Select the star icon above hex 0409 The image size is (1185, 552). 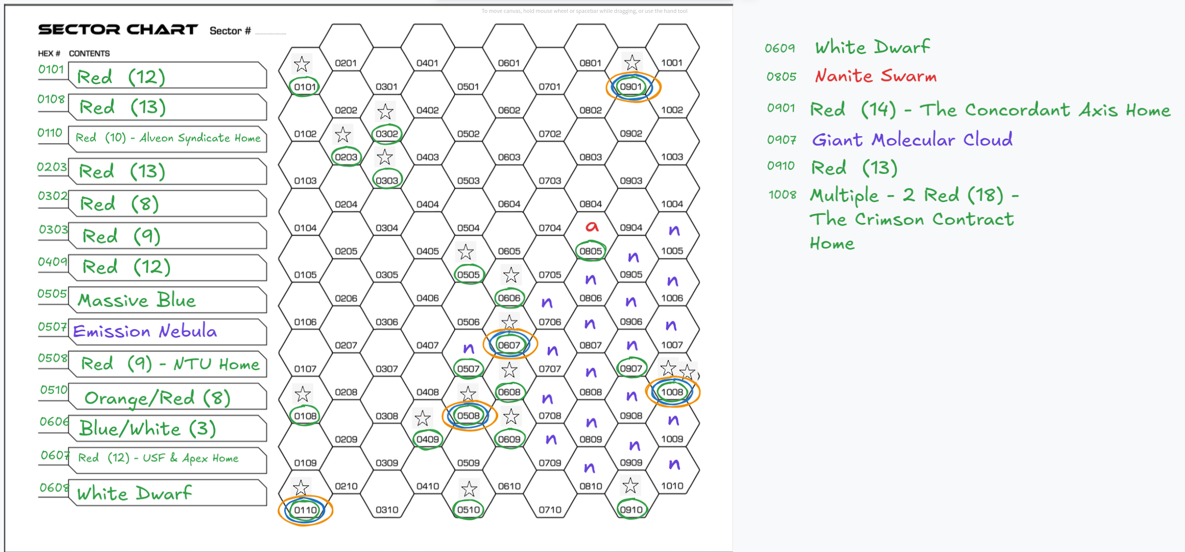tap(422, 418)
